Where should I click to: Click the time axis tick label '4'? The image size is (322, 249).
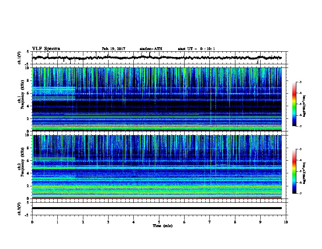[x=134, y=222]
